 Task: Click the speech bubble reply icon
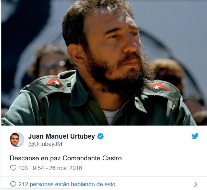coord(13,184)
